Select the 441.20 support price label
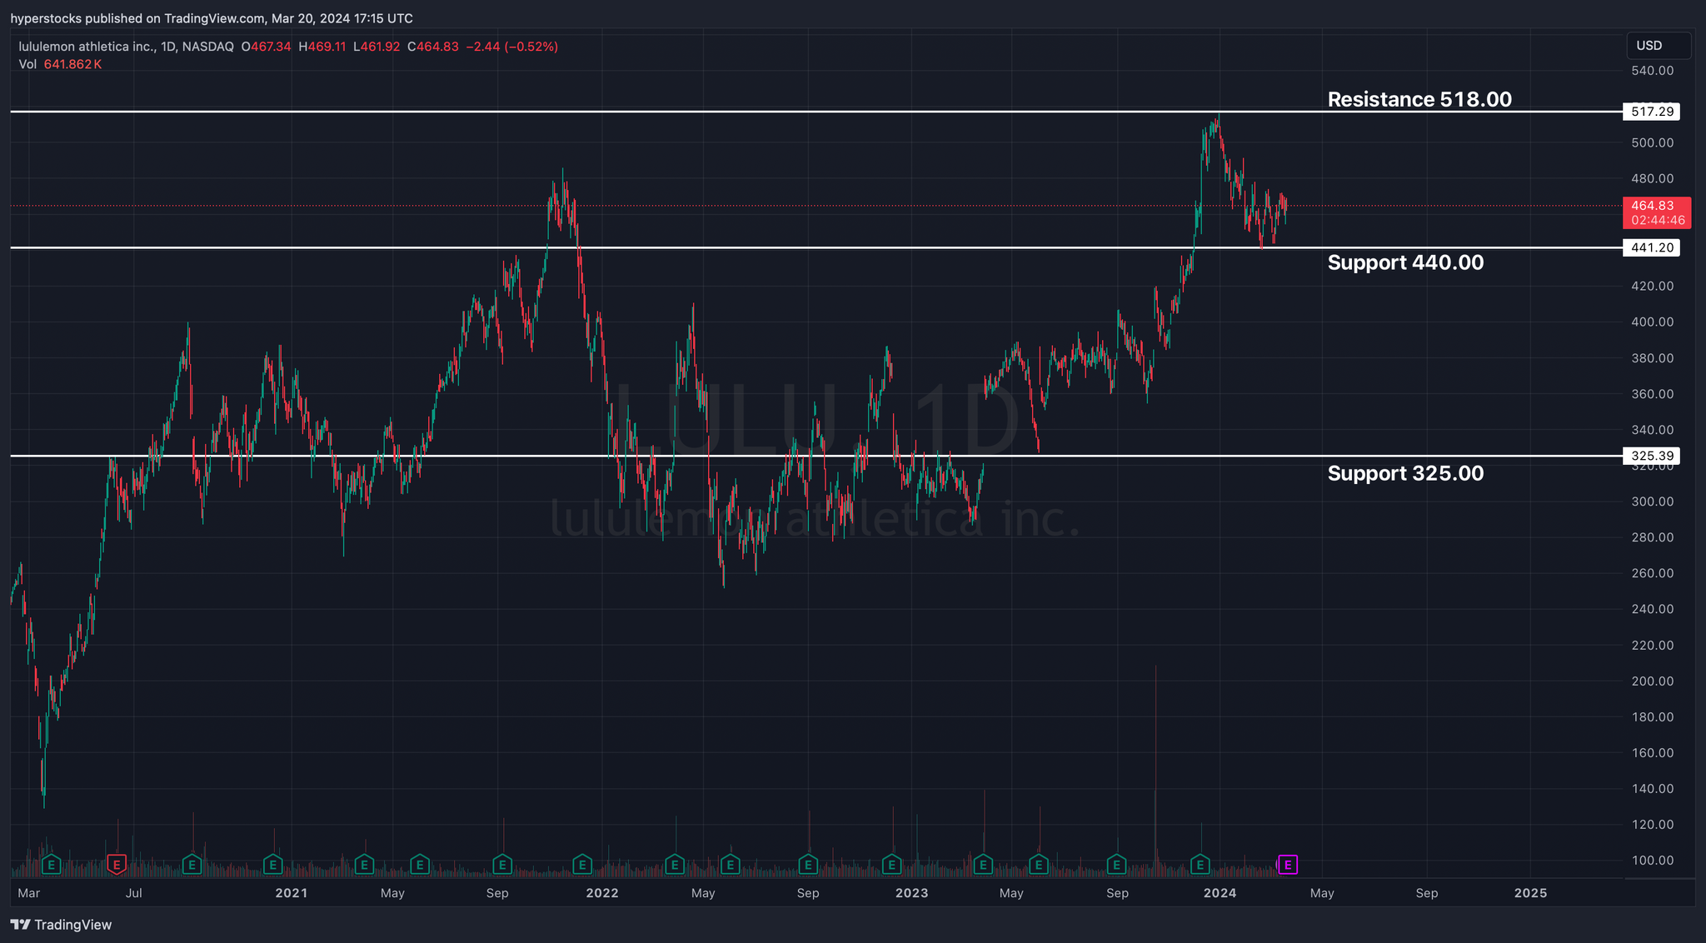Screen dimensions: 1706x943 pyautogui.click(x=1652, y=247)
